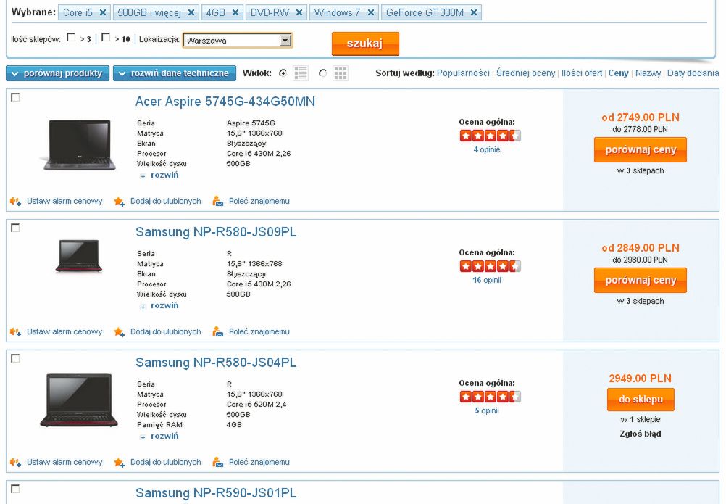Click favorites star icon for Samsung NP-R580-JS04PL
Screen dimensions: 726x504
tap(120, 463)
